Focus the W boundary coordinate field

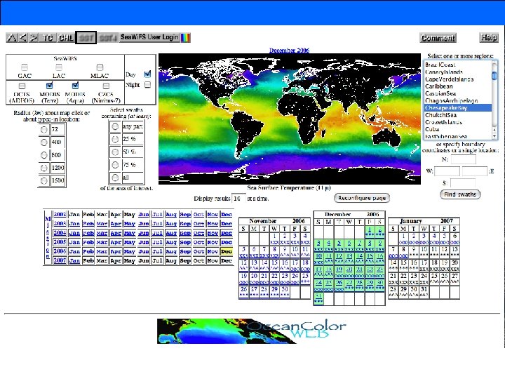[x=447, y=171]
